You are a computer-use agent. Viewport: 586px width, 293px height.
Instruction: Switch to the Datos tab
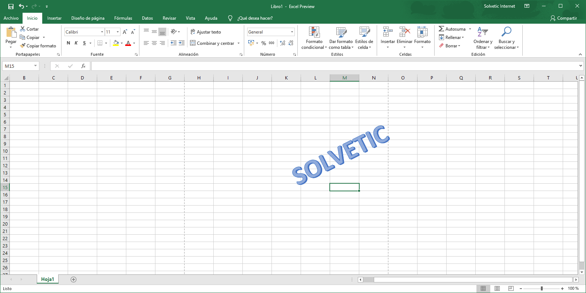(x=147, y=18)
